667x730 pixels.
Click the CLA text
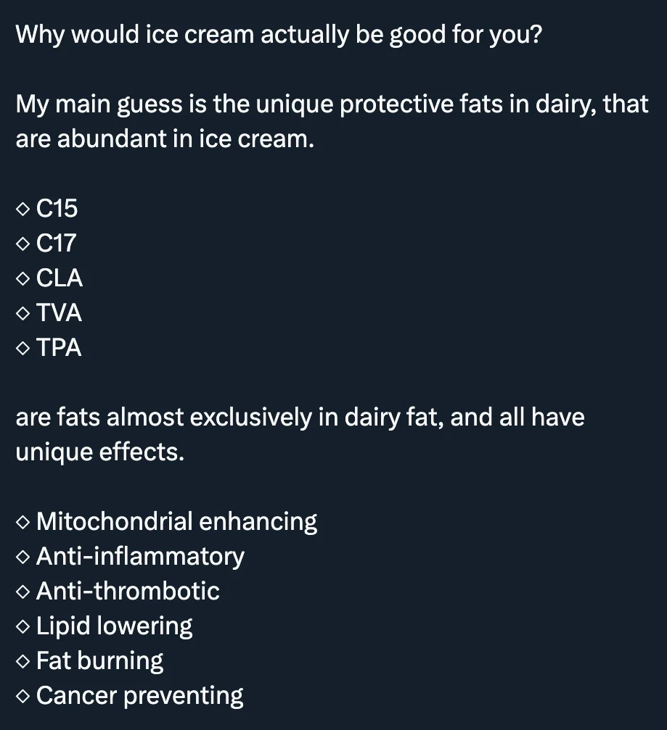[x=60, y=278]
